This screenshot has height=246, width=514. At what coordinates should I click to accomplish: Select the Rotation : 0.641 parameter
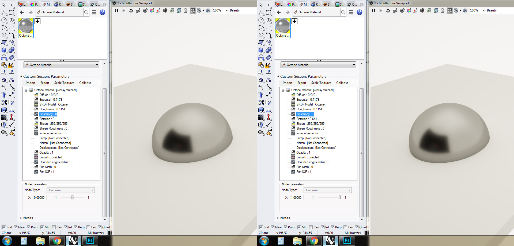click(x=307, y=119)
